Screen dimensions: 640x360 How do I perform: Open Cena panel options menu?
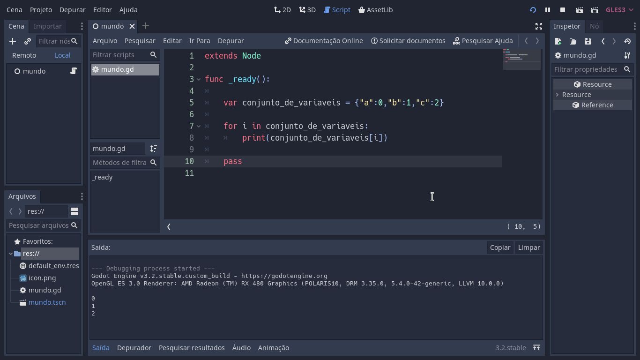[x=82, y=26]
